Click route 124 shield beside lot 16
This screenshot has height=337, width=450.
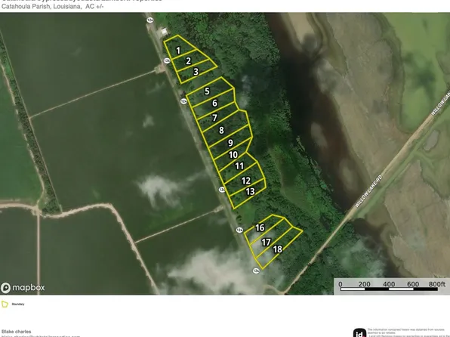click(239, 230)
